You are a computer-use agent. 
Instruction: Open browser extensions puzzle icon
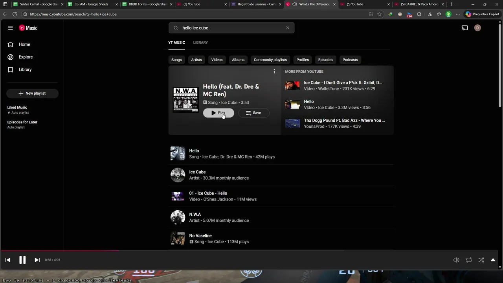click(419, 14)
